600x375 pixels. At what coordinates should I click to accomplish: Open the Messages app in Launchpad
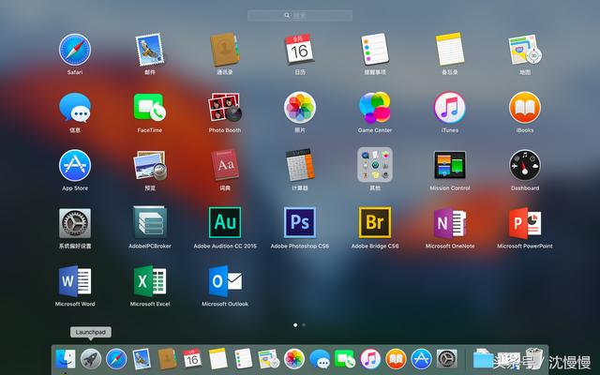[x=75, y=108]
